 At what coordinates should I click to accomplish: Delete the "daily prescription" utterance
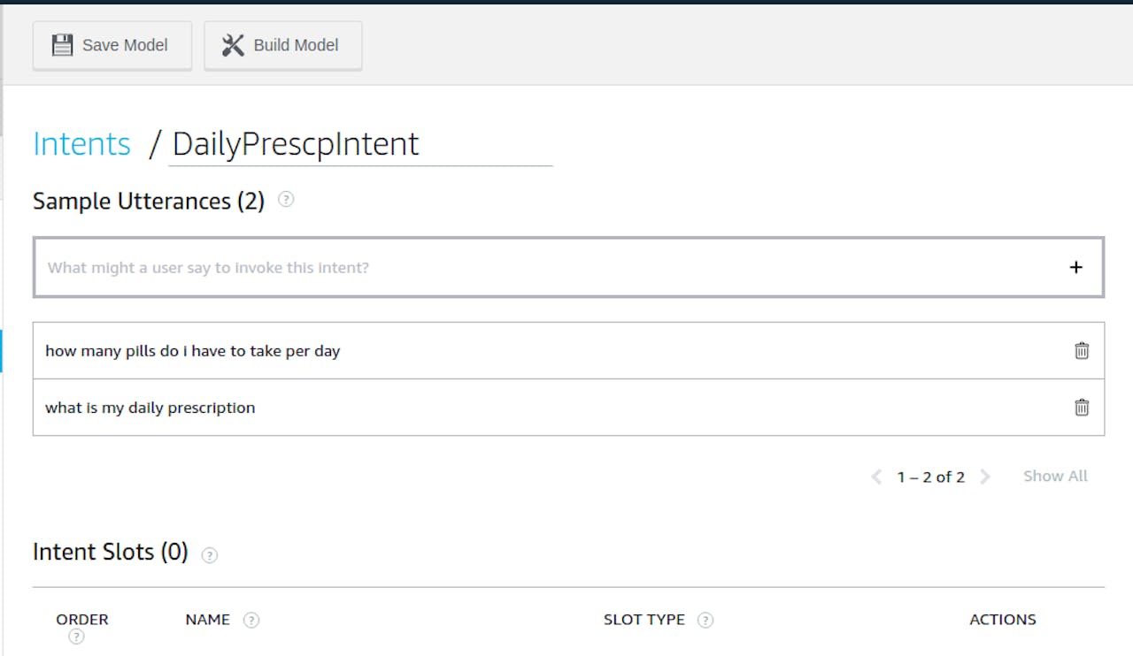pos(1082,408)
